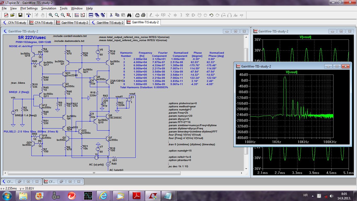Screen dimensions: 357x201
Task: Autorange the plot from toolbar
Action: (x=77, y=15)
